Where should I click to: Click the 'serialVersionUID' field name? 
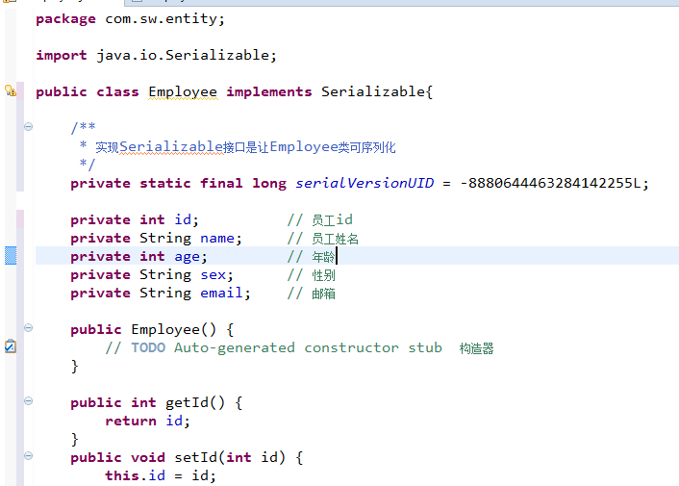(x=365, y=183)
